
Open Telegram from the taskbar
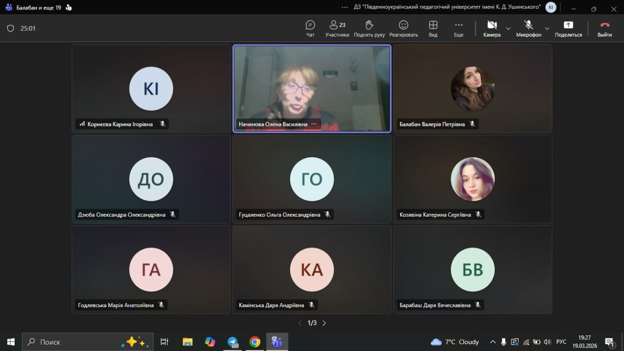tap(233, 342)
